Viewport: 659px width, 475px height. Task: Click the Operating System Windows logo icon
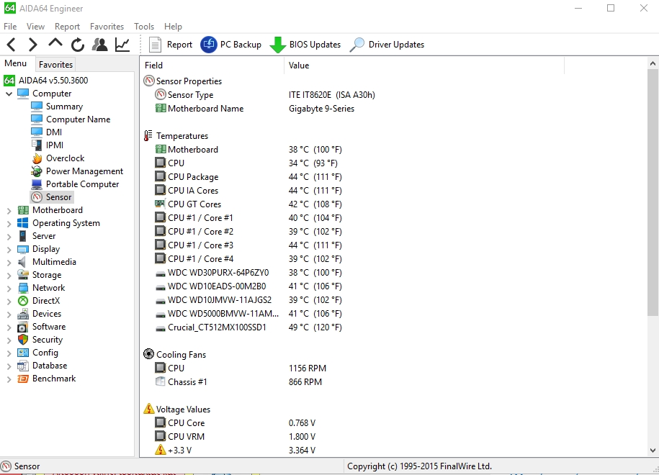pyautogui.click(x=23, y=223)
